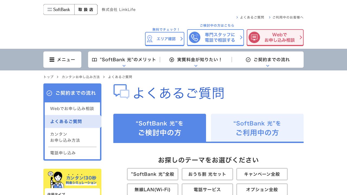Open 電話申し込み in sidebar
This screenshot has height=195, width=347.
(72, 153)
